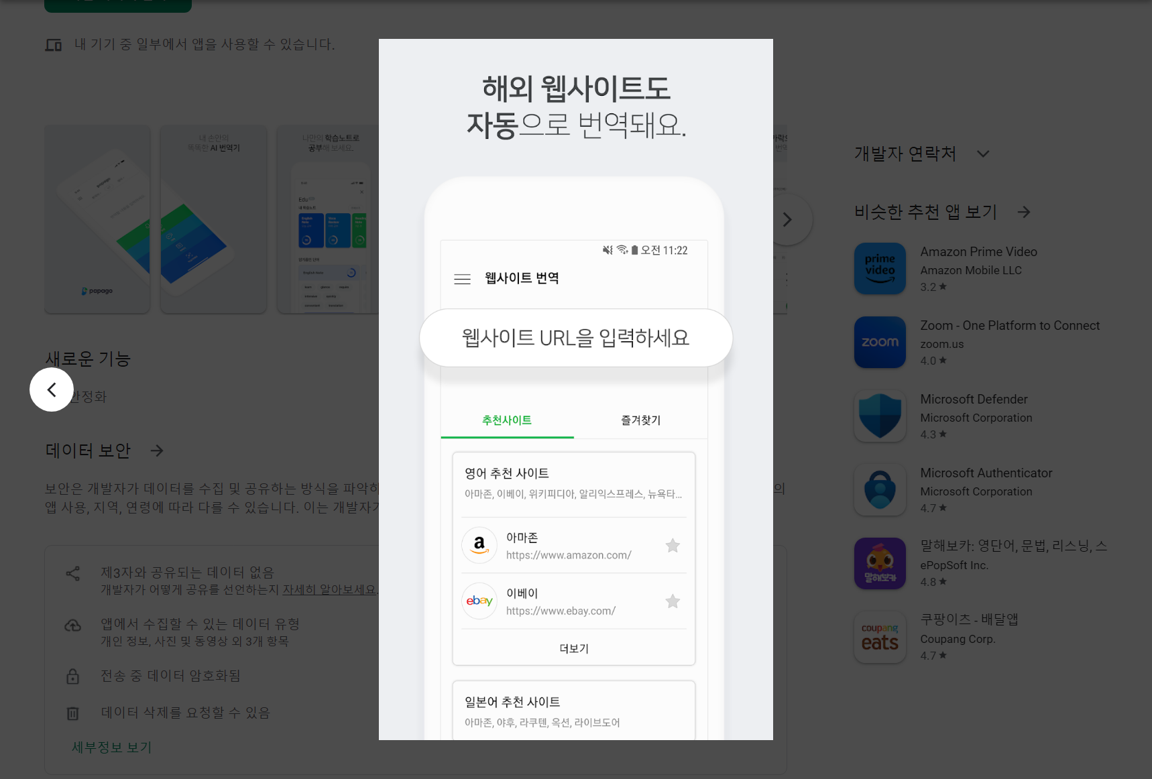The image size is (1152, 779).
Task: Click the arrow next to 데이터 보안
Action: point(157,451)
